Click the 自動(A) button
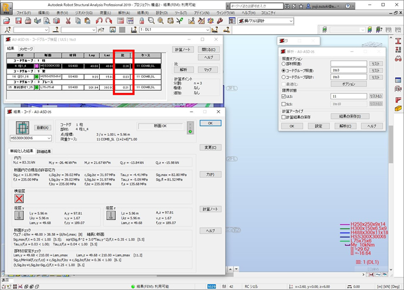This screenshot has width=404, height=290. point(42,128)
